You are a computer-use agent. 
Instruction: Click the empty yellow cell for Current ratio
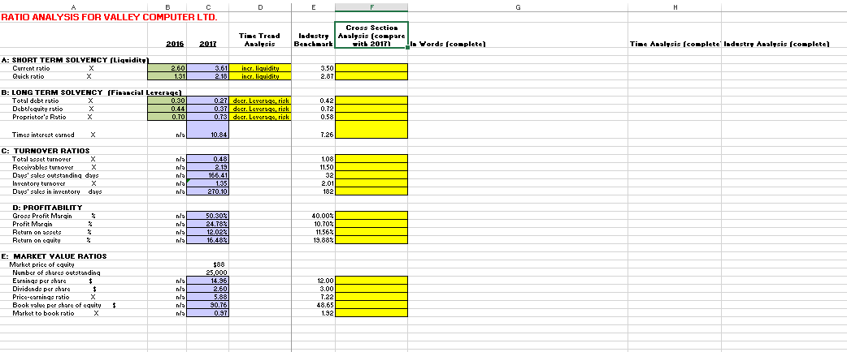pyautogui.click(x=371, y=68)
